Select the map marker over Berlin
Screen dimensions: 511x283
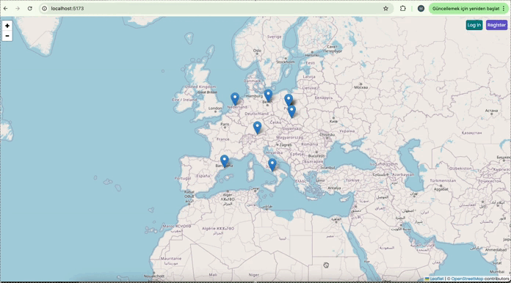(x=268, y=95)
